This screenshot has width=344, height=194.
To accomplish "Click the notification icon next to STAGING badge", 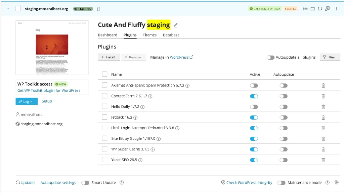I will (x=99, y=9).
